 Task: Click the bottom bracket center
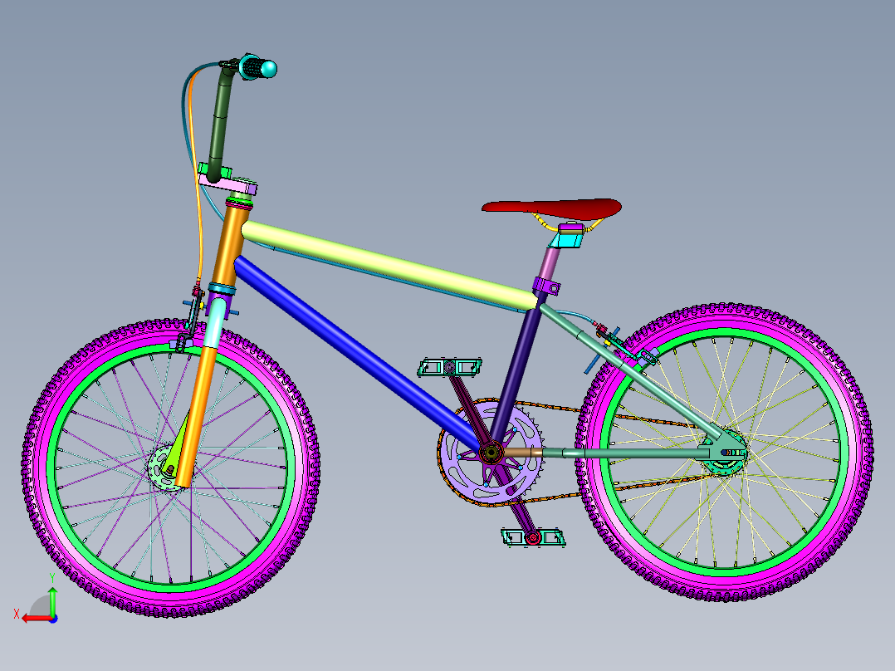pyautogui.click(x=491, y=453)
